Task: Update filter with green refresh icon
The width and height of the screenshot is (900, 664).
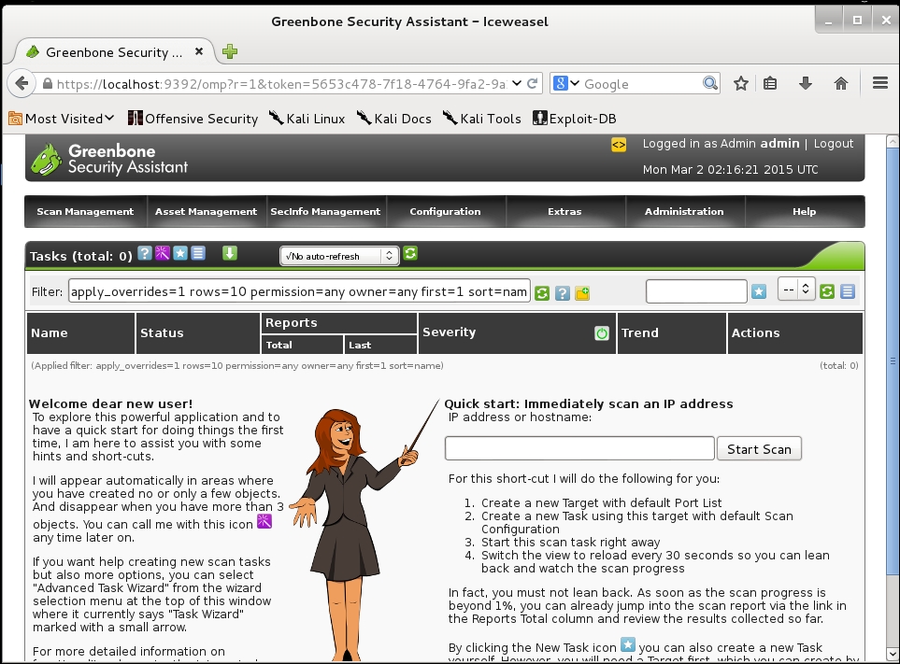Action: 542,293
